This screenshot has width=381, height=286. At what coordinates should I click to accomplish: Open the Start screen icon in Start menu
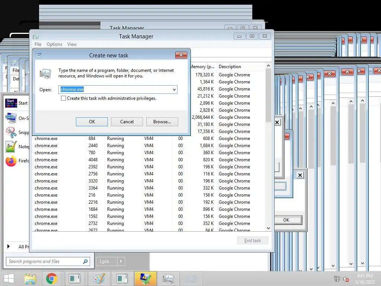11,103
